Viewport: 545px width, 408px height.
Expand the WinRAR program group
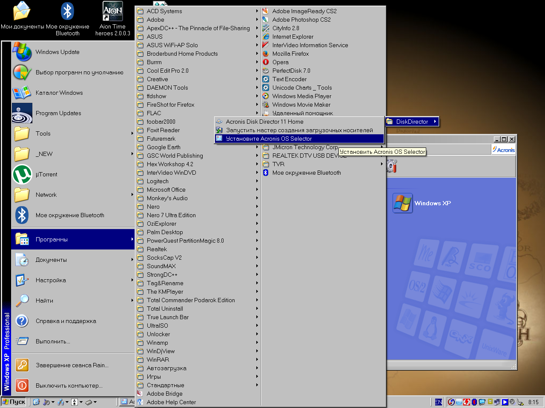click(158, 360)
